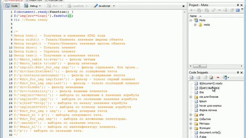Sort project tree by Name column
The image size is (246, 138).
point(193,16)
